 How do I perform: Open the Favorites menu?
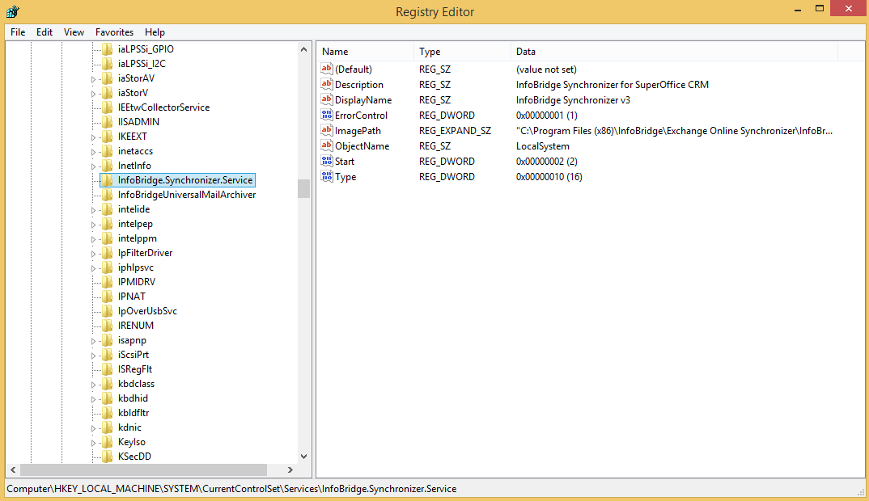point(114,32)
